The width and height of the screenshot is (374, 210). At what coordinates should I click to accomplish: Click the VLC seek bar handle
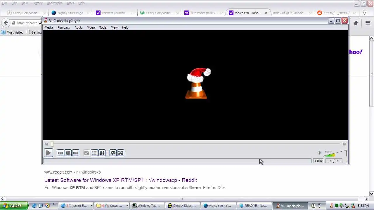point(52,144)
